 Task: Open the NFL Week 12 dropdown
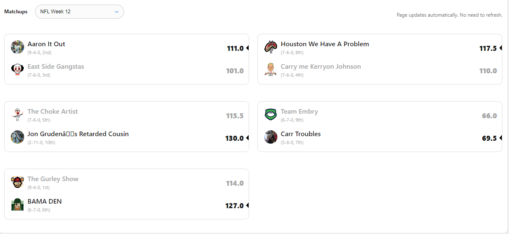click(x=80, y=12)
